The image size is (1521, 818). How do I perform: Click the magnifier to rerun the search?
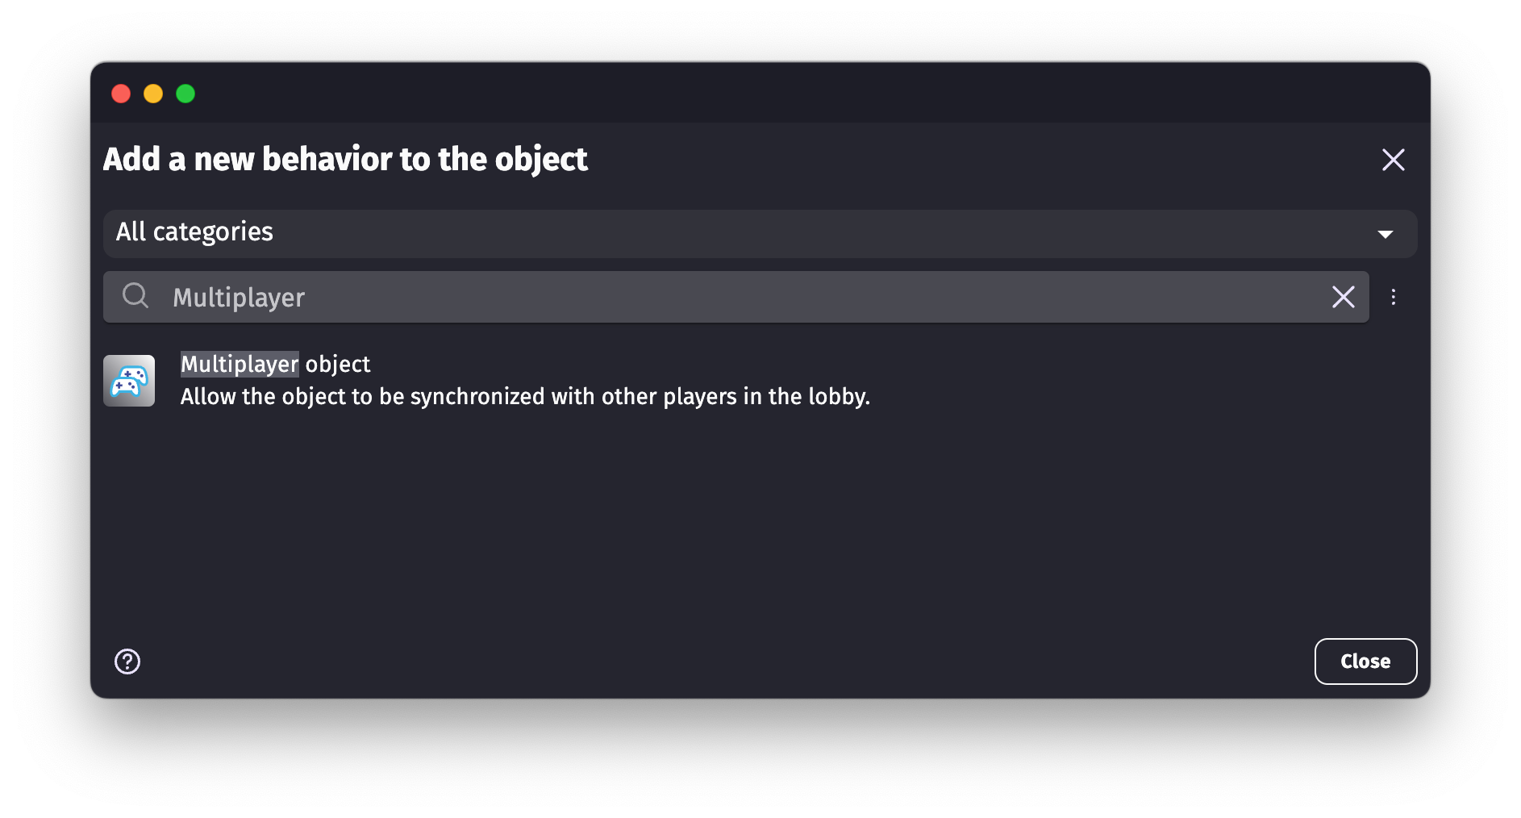[x=135, y=296]
